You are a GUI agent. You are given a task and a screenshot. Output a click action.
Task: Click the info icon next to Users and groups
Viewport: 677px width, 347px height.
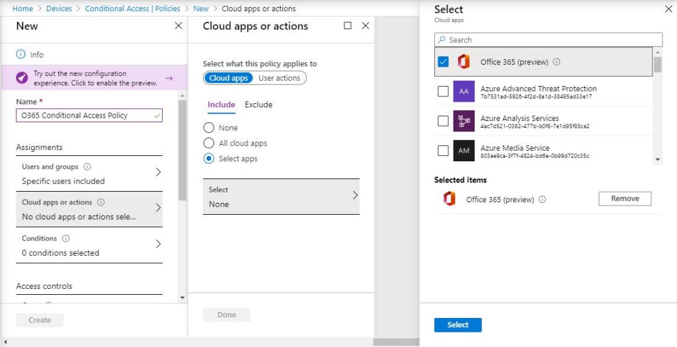coord(88,167)
